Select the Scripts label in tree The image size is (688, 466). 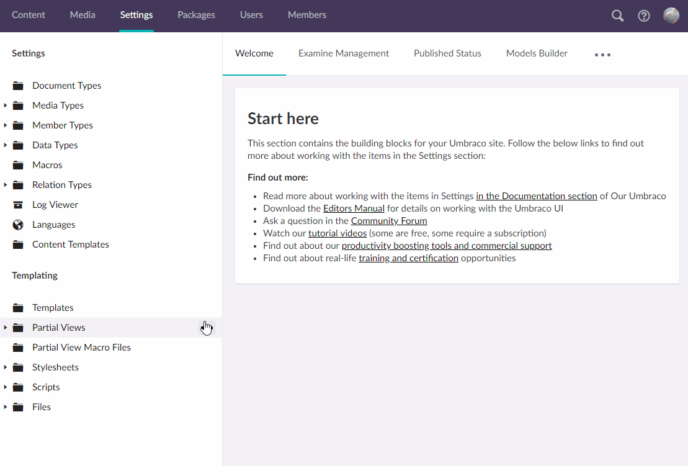(x=46, y=387)
